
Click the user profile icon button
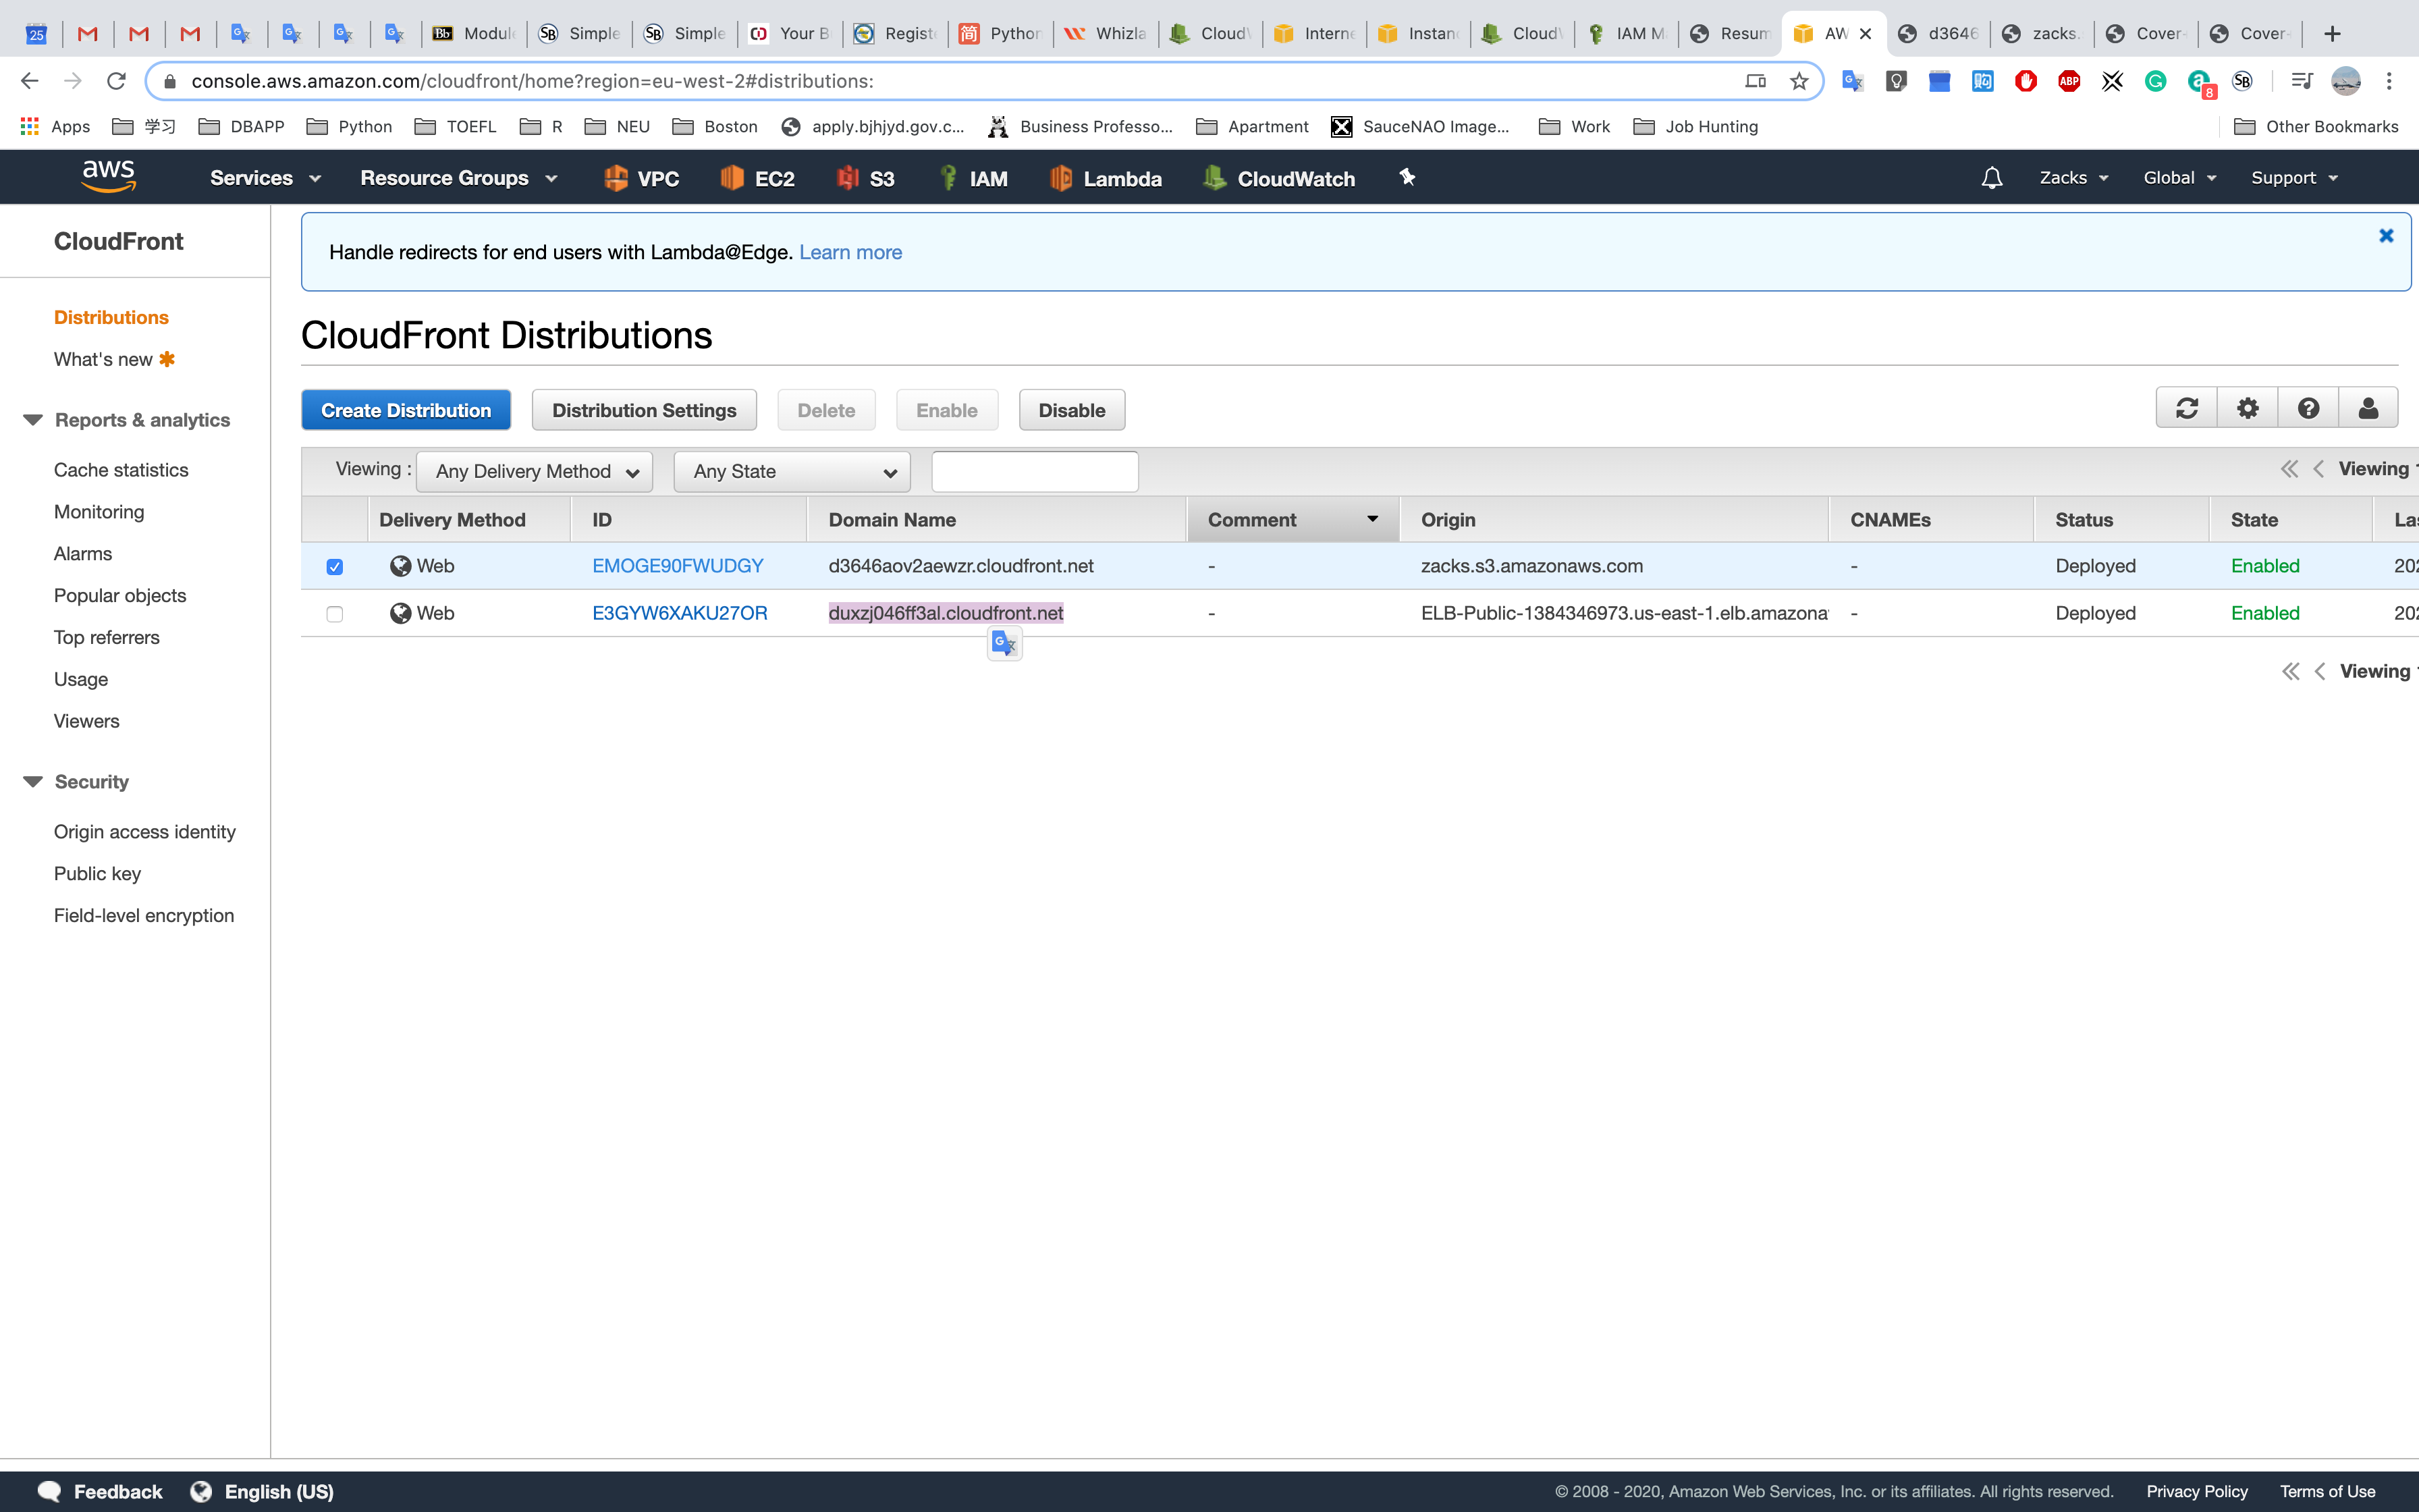pyautogui.click(x=2368, y=408)
